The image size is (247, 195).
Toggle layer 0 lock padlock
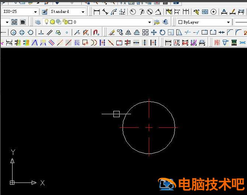coord(65,22)
